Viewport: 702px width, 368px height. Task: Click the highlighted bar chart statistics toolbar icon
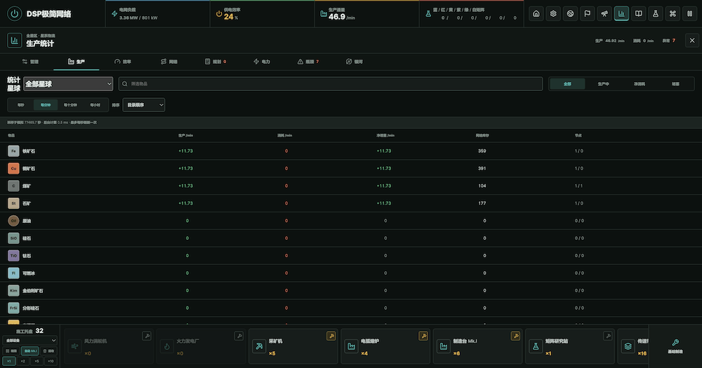click(621, 14)
